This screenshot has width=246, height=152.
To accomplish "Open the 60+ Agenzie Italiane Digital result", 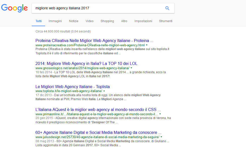I will click(98, 132).
